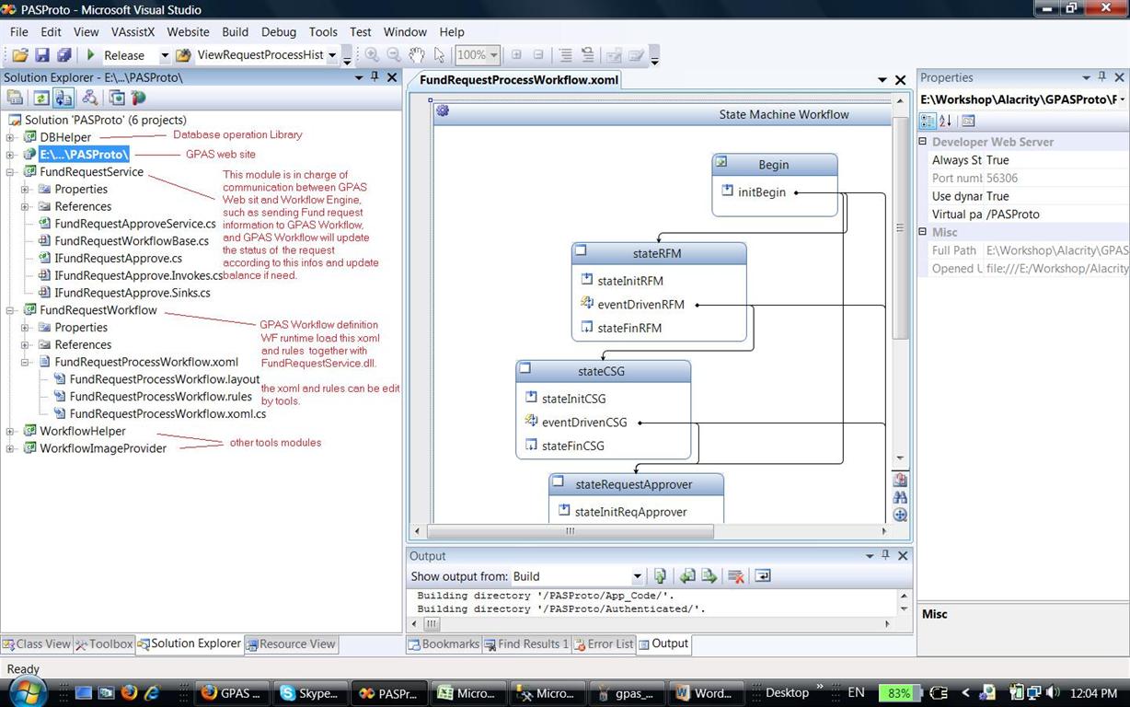Click the Save All toolbar icon
The height and width of the screenshot is (707, 1130).
(64, 55)
